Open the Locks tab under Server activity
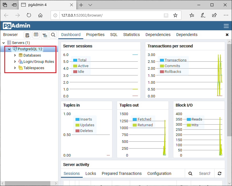 pos(91,173)
